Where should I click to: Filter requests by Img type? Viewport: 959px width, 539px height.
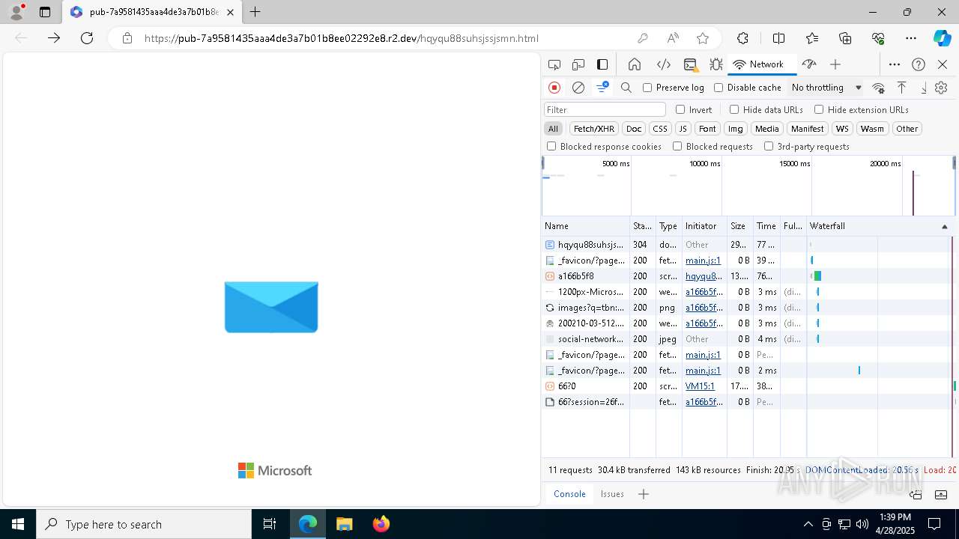[x=736, y=129]
